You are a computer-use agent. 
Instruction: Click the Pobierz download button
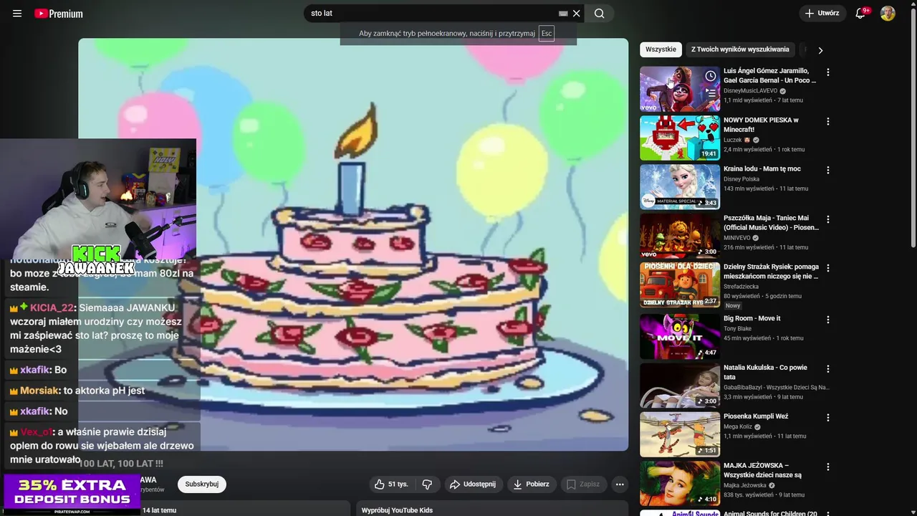(x=532, y=484)
